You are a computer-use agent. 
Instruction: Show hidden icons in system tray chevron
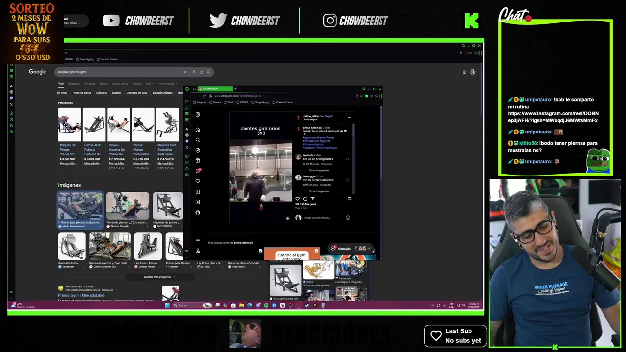[432, 305]
